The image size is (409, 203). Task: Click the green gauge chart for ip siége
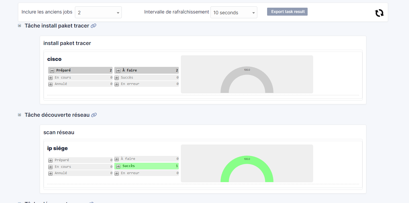click(247, 164)
